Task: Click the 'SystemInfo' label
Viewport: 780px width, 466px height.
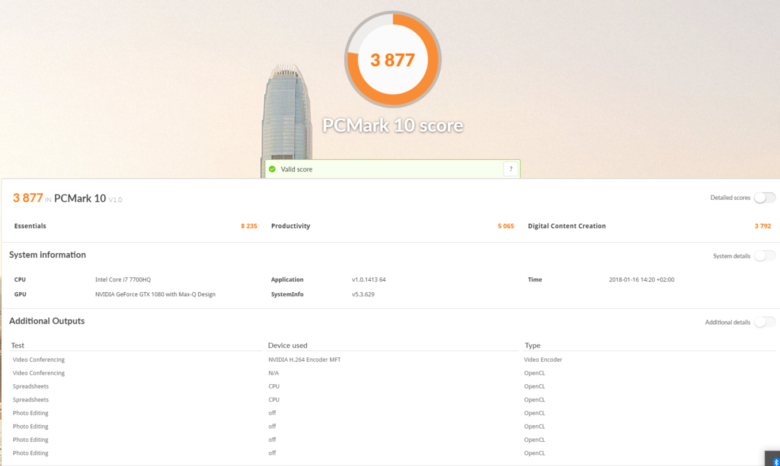Action: click(x=287, y=295)
